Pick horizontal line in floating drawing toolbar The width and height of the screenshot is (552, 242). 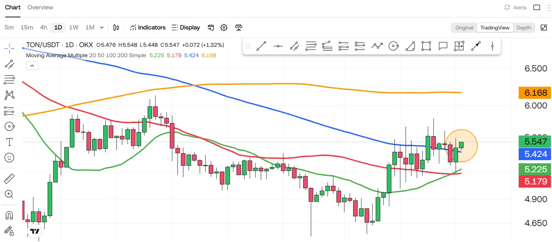click(x=278, y=46)
